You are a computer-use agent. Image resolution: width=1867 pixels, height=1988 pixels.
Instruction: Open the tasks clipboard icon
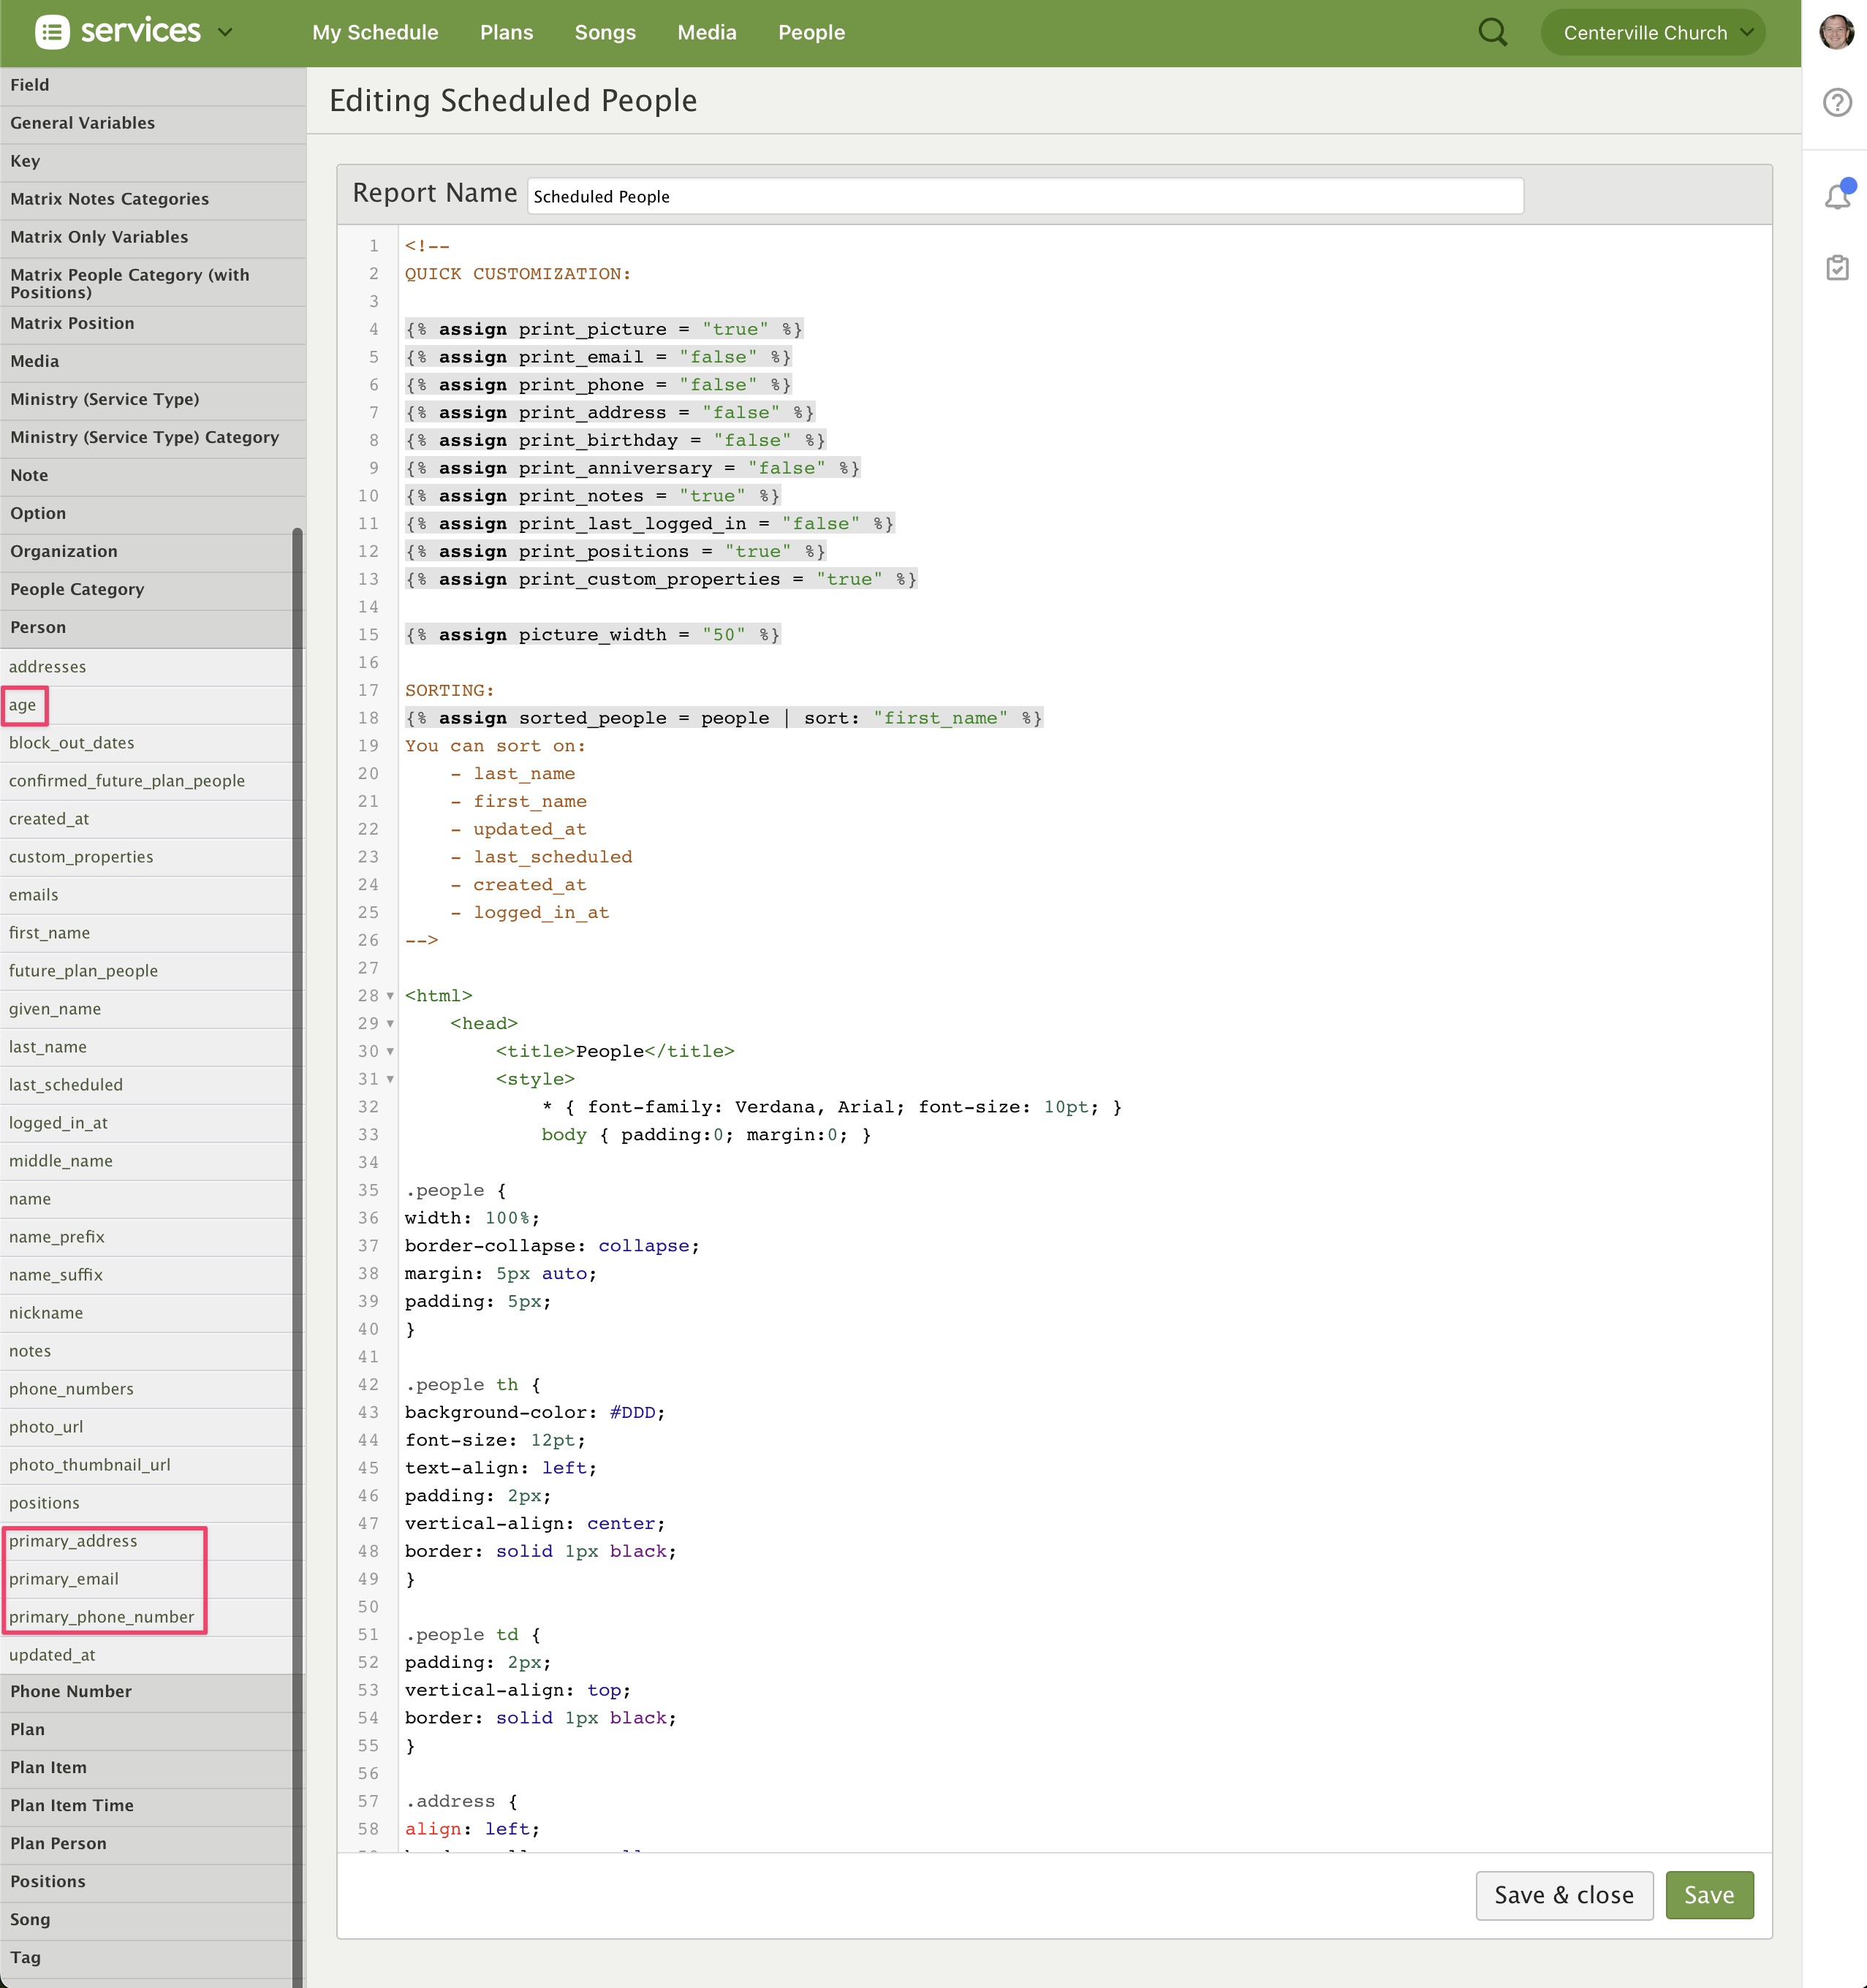click(x=1837, y=267)
